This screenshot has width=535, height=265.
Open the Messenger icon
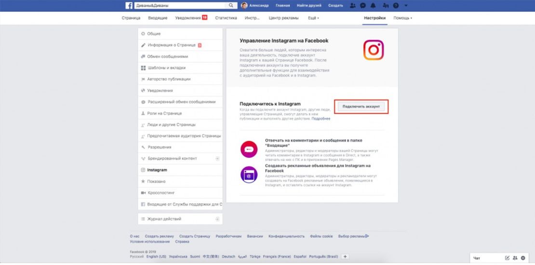[363, 6]
